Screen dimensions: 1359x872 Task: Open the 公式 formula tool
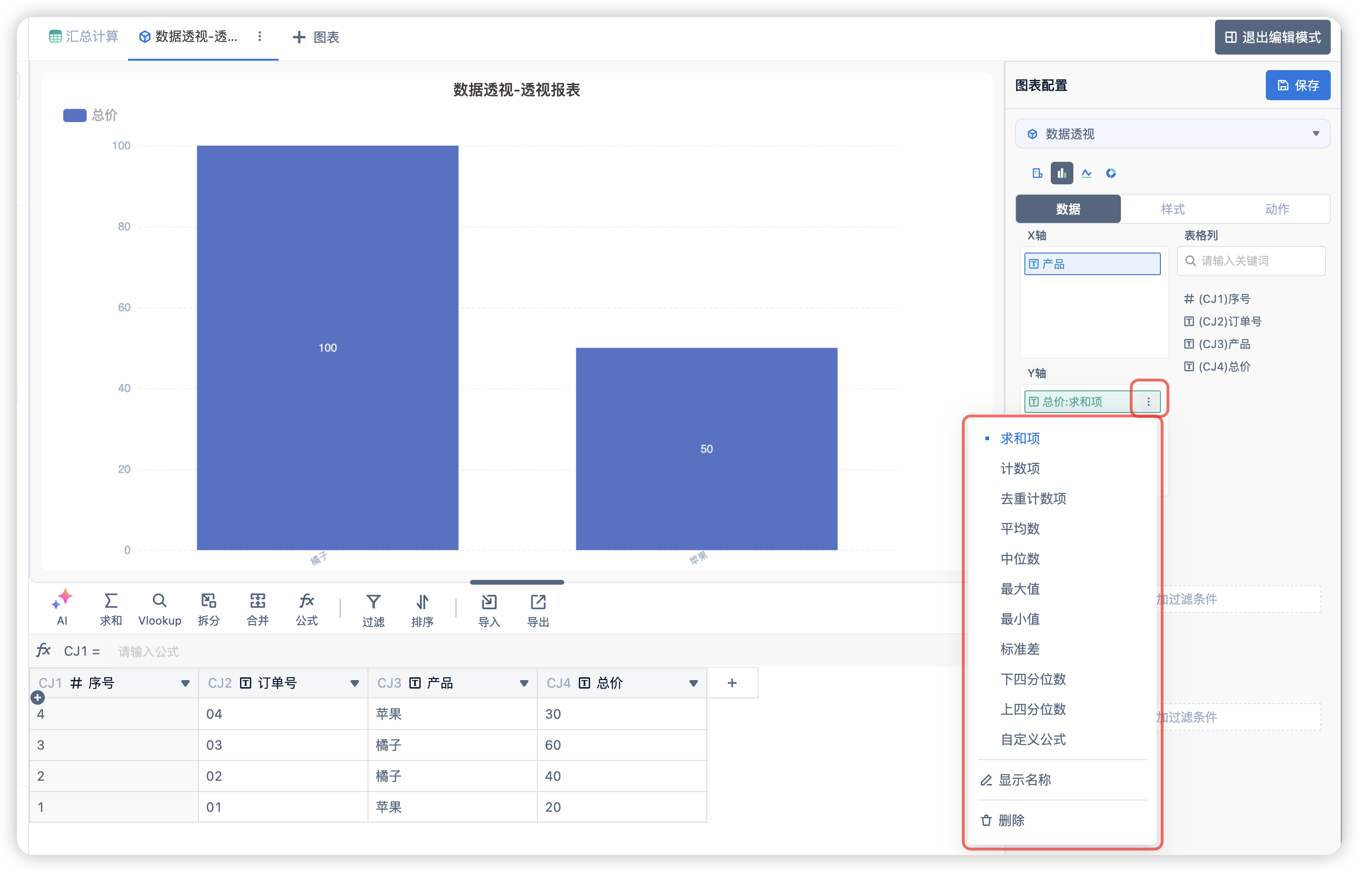306,608
